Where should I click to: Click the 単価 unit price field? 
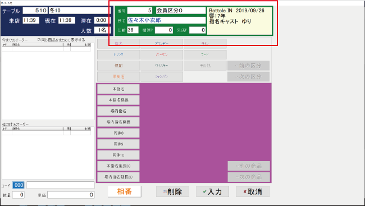click(x=71, y=195)
